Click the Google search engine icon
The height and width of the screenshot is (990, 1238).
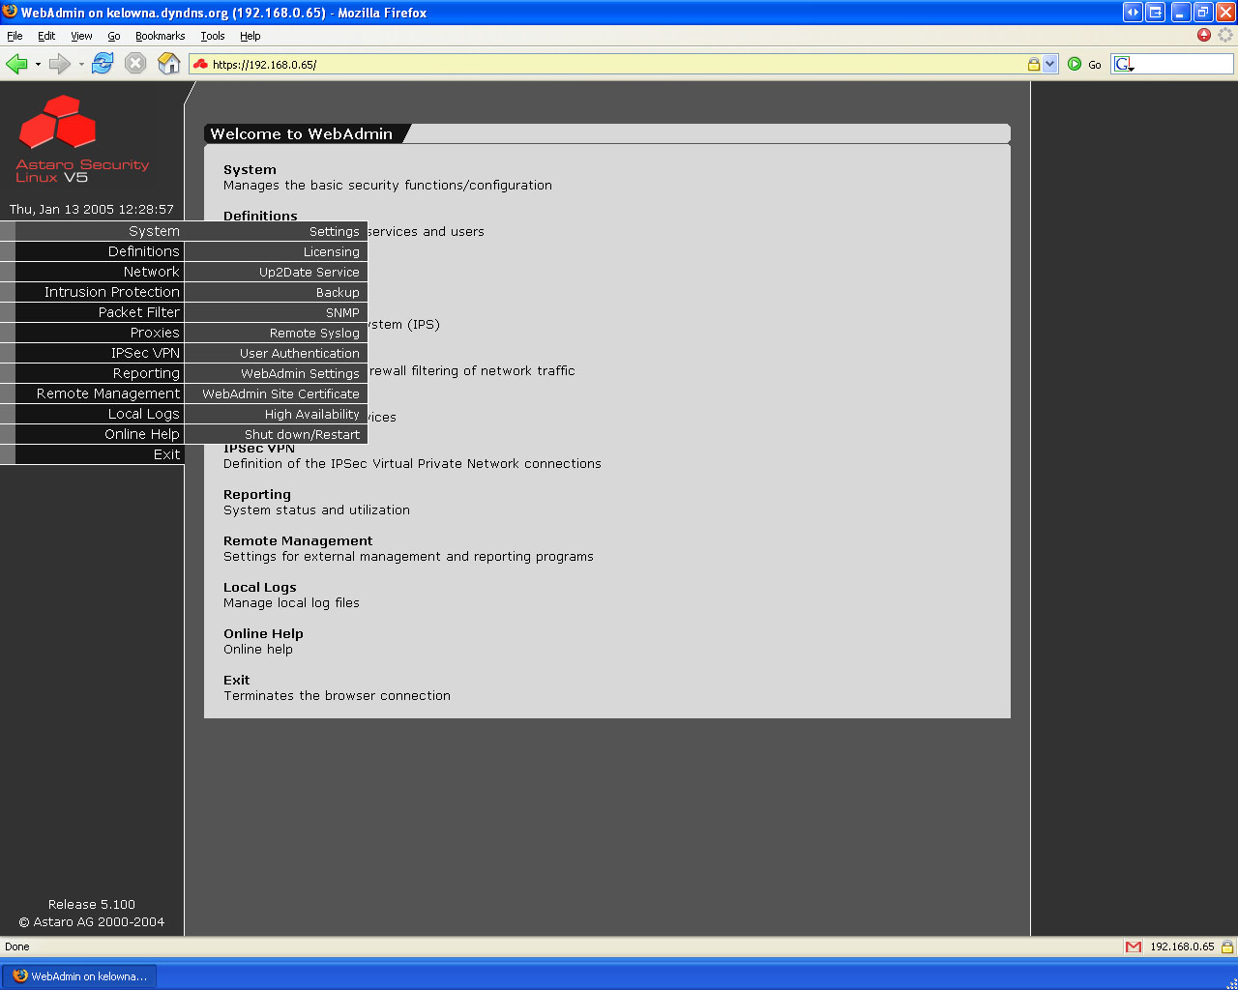coord(1123,64)
